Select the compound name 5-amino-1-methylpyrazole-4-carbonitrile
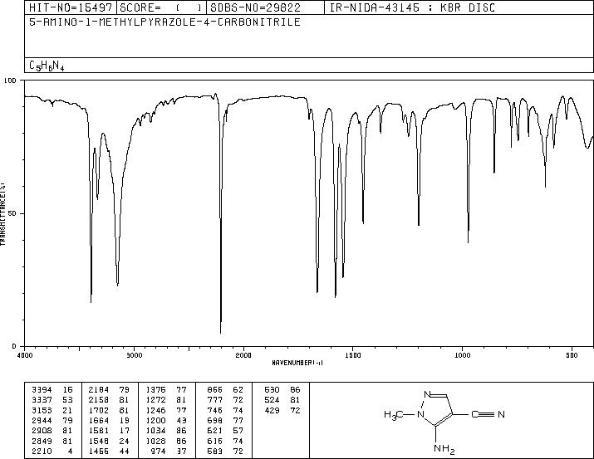The image size is (594, 459). (164, 22)
